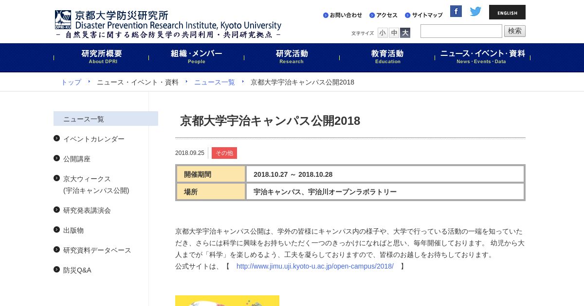This screenshot has height=306, width=584.
Task: Click the yellow event poster thumbnail
Action: point(227,301)
